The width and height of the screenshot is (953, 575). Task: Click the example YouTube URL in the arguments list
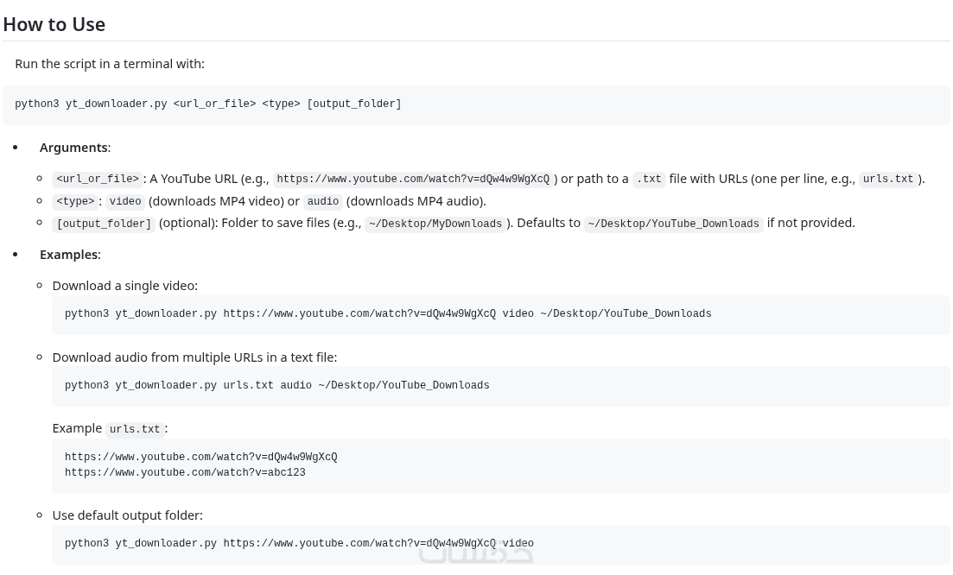(x=412, y=180)
